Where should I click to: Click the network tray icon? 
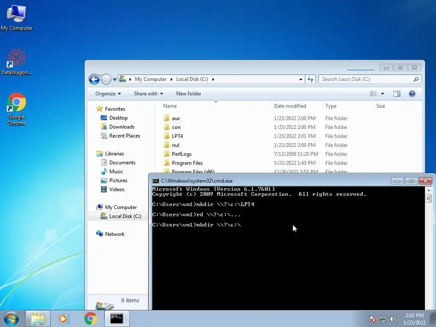coord(383,319)
